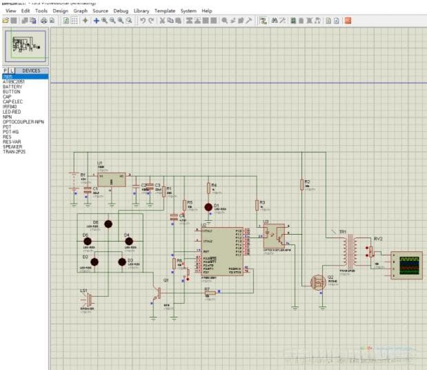This screenshot has width=427, height=370.
Task: Click the overview window thumbnail
Action: click(x=26, y=46)
